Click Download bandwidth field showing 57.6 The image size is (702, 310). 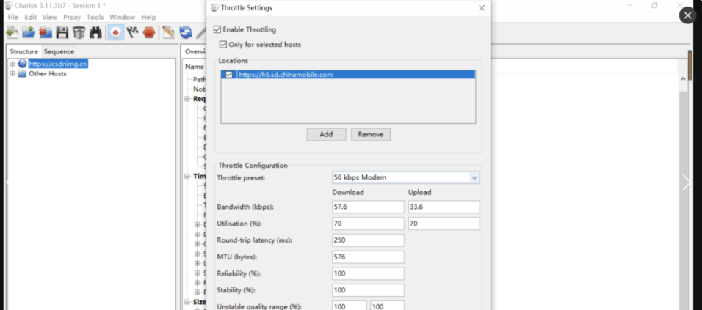point(368,207)
